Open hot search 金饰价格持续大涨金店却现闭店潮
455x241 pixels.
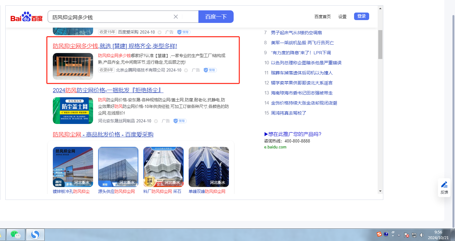click(304, 103)
